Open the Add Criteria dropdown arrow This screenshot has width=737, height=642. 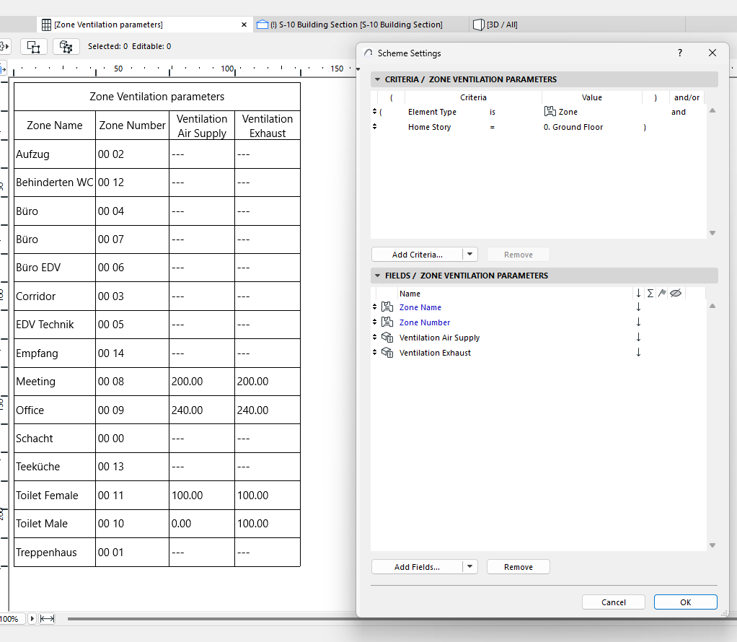click(470, 254)
